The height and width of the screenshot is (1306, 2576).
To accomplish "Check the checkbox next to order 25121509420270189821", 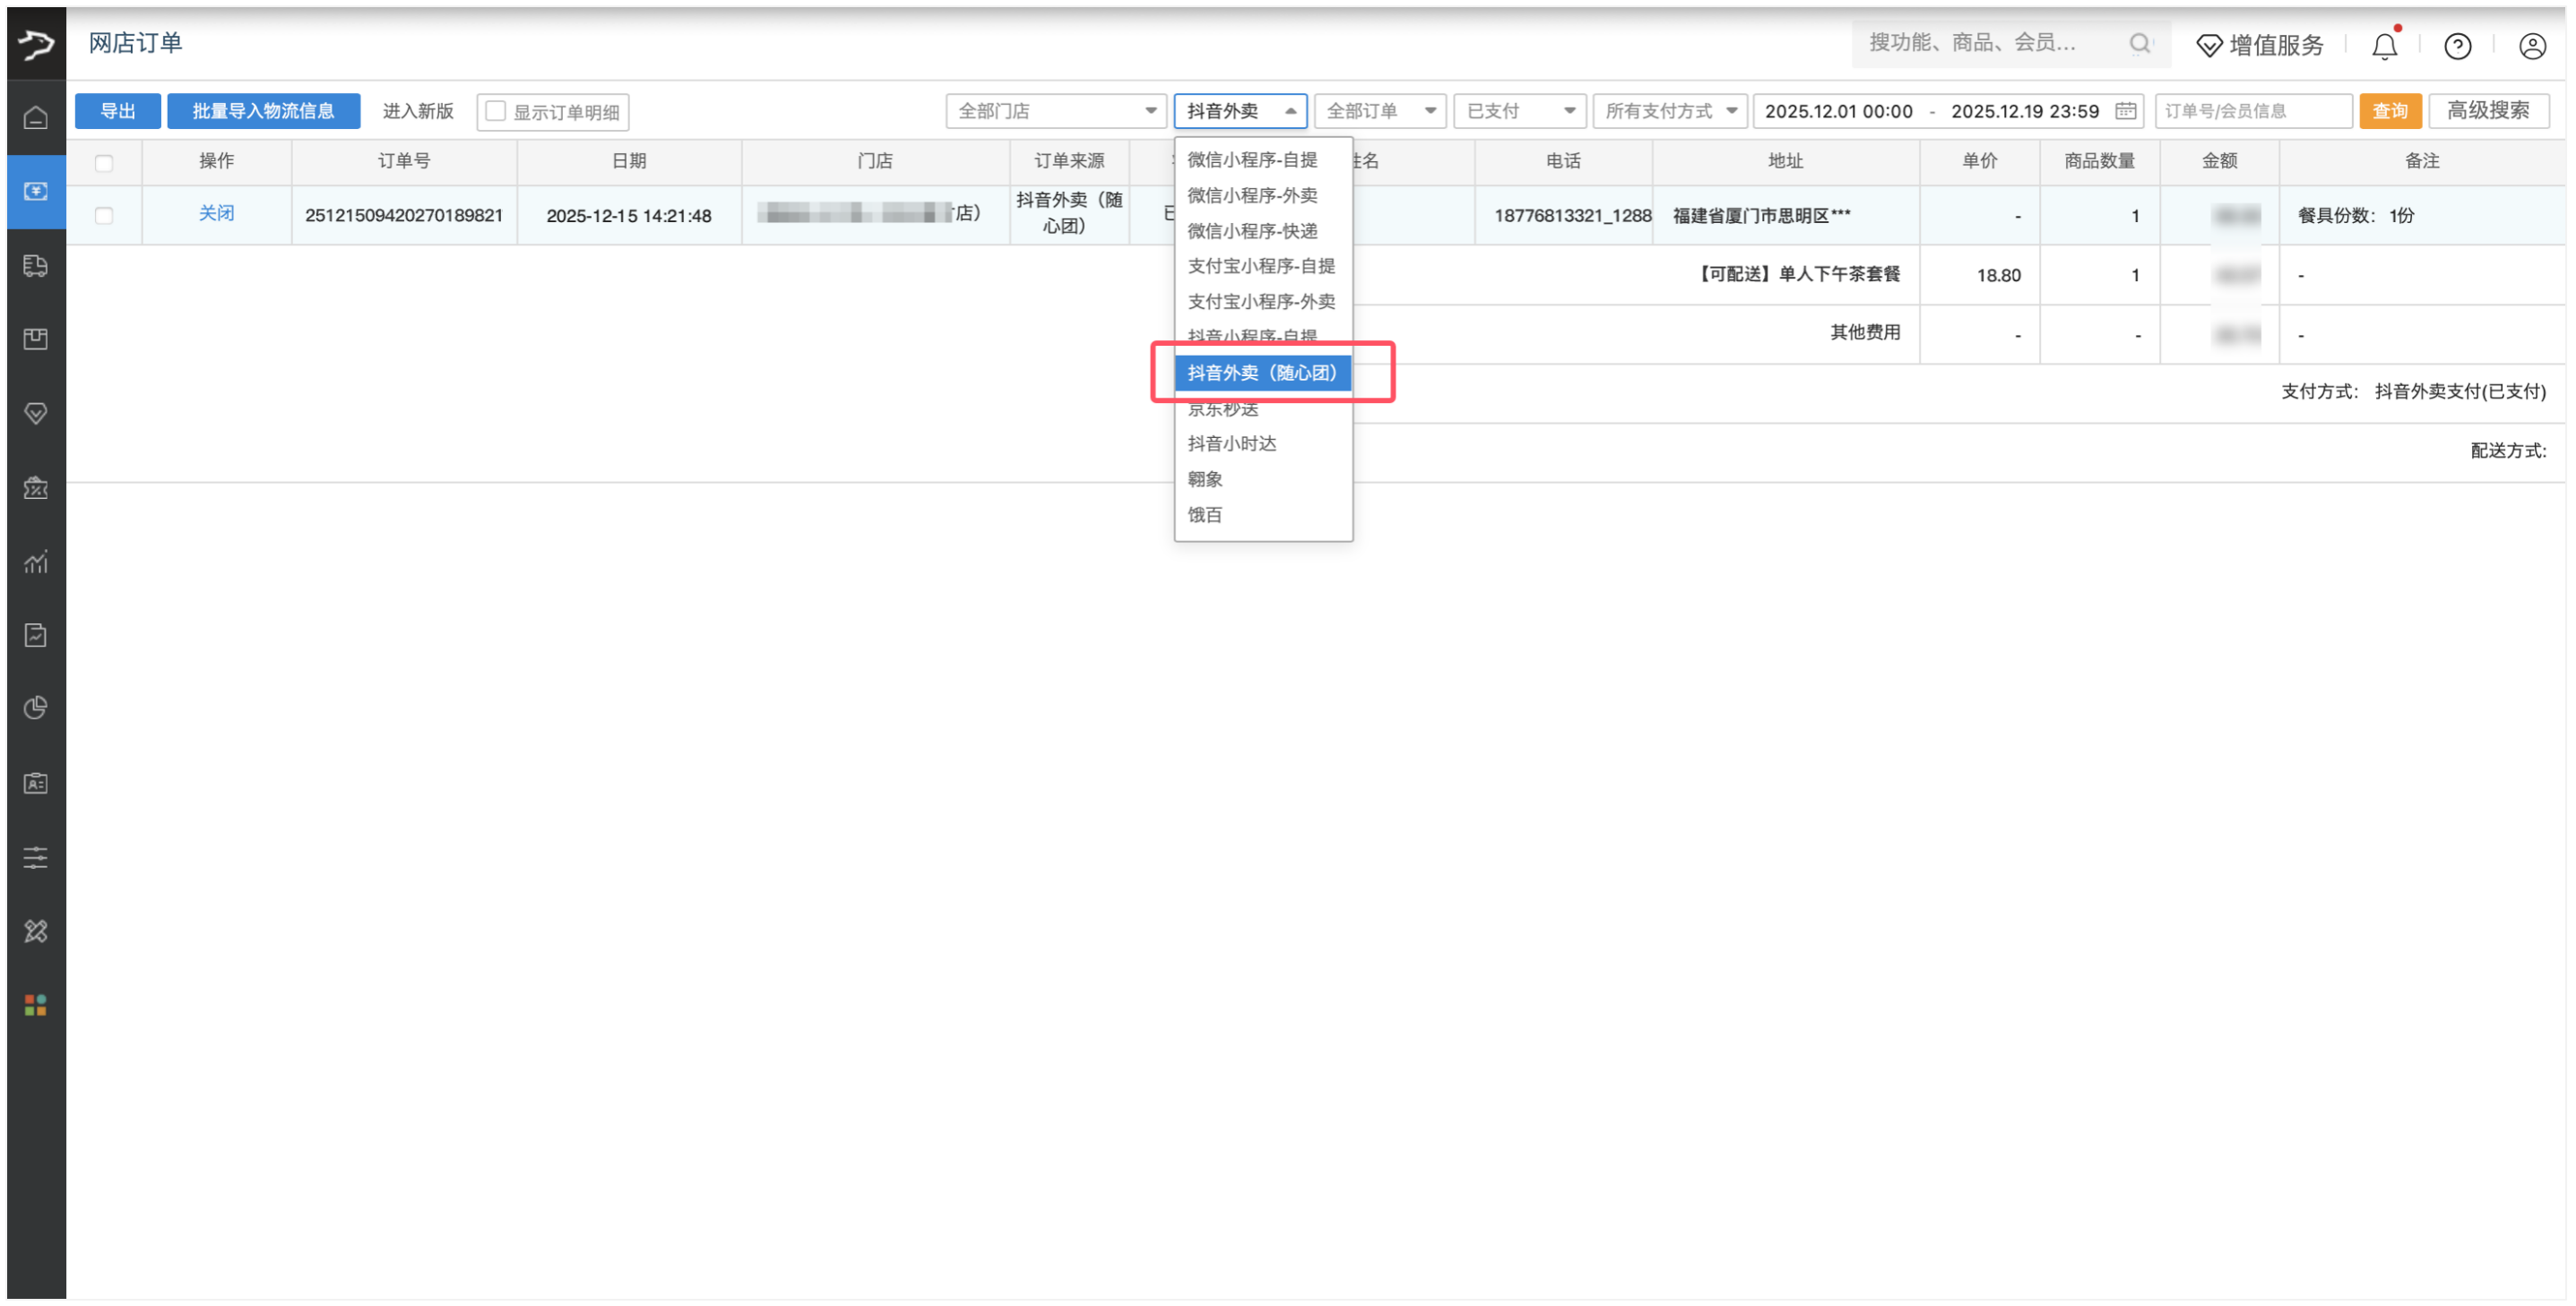I will coord(104,215).
